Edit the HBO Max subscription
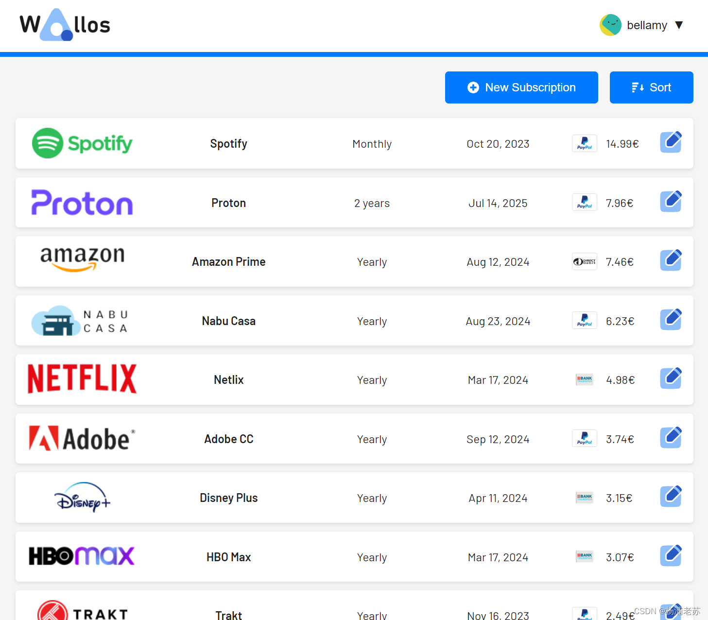Viewport: 708px width, 620px height. [x=671, y=556]
